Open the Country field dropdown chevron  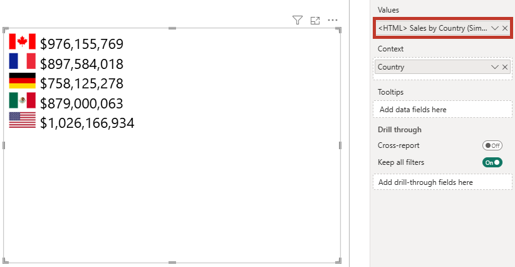pyautogui.click(x=494, y=67)
